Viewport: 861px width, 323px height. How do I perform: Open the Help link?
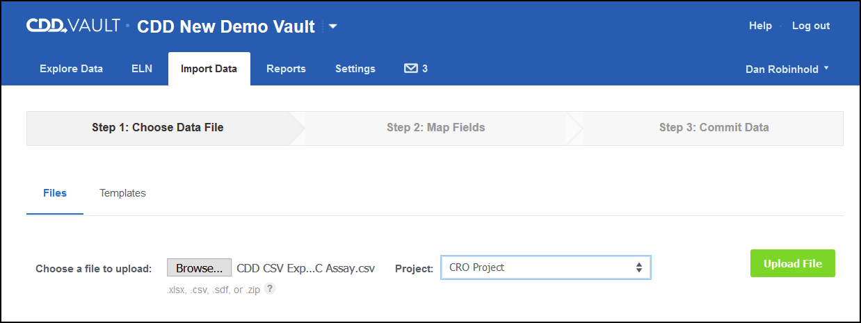760,26
